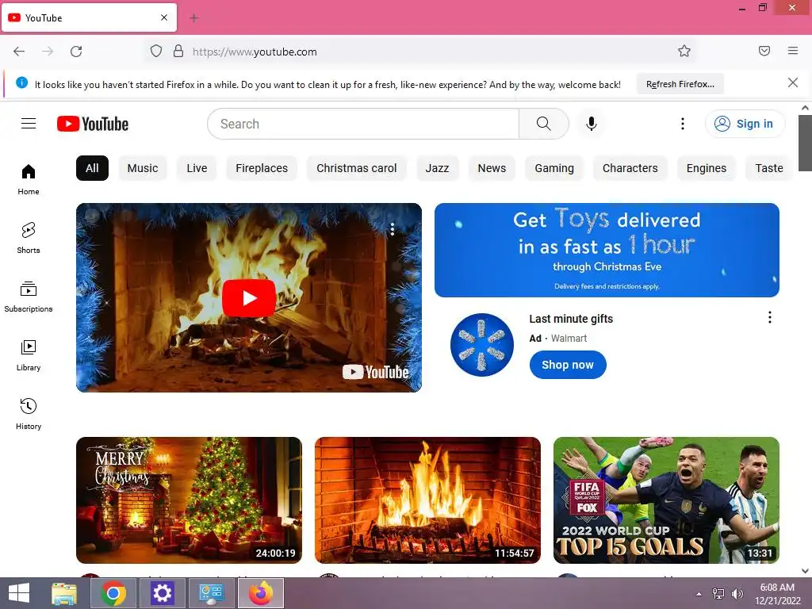Viewport: 812px width, 609px height.
Task: Click the Firefox taskbar icon
Action: pos(261,593)
